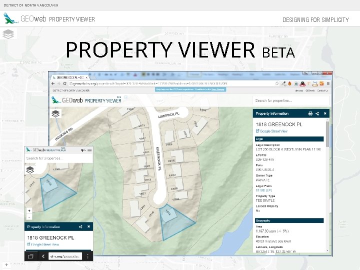Open the desktop panel's Google Street View link

(x=271, y=131)
